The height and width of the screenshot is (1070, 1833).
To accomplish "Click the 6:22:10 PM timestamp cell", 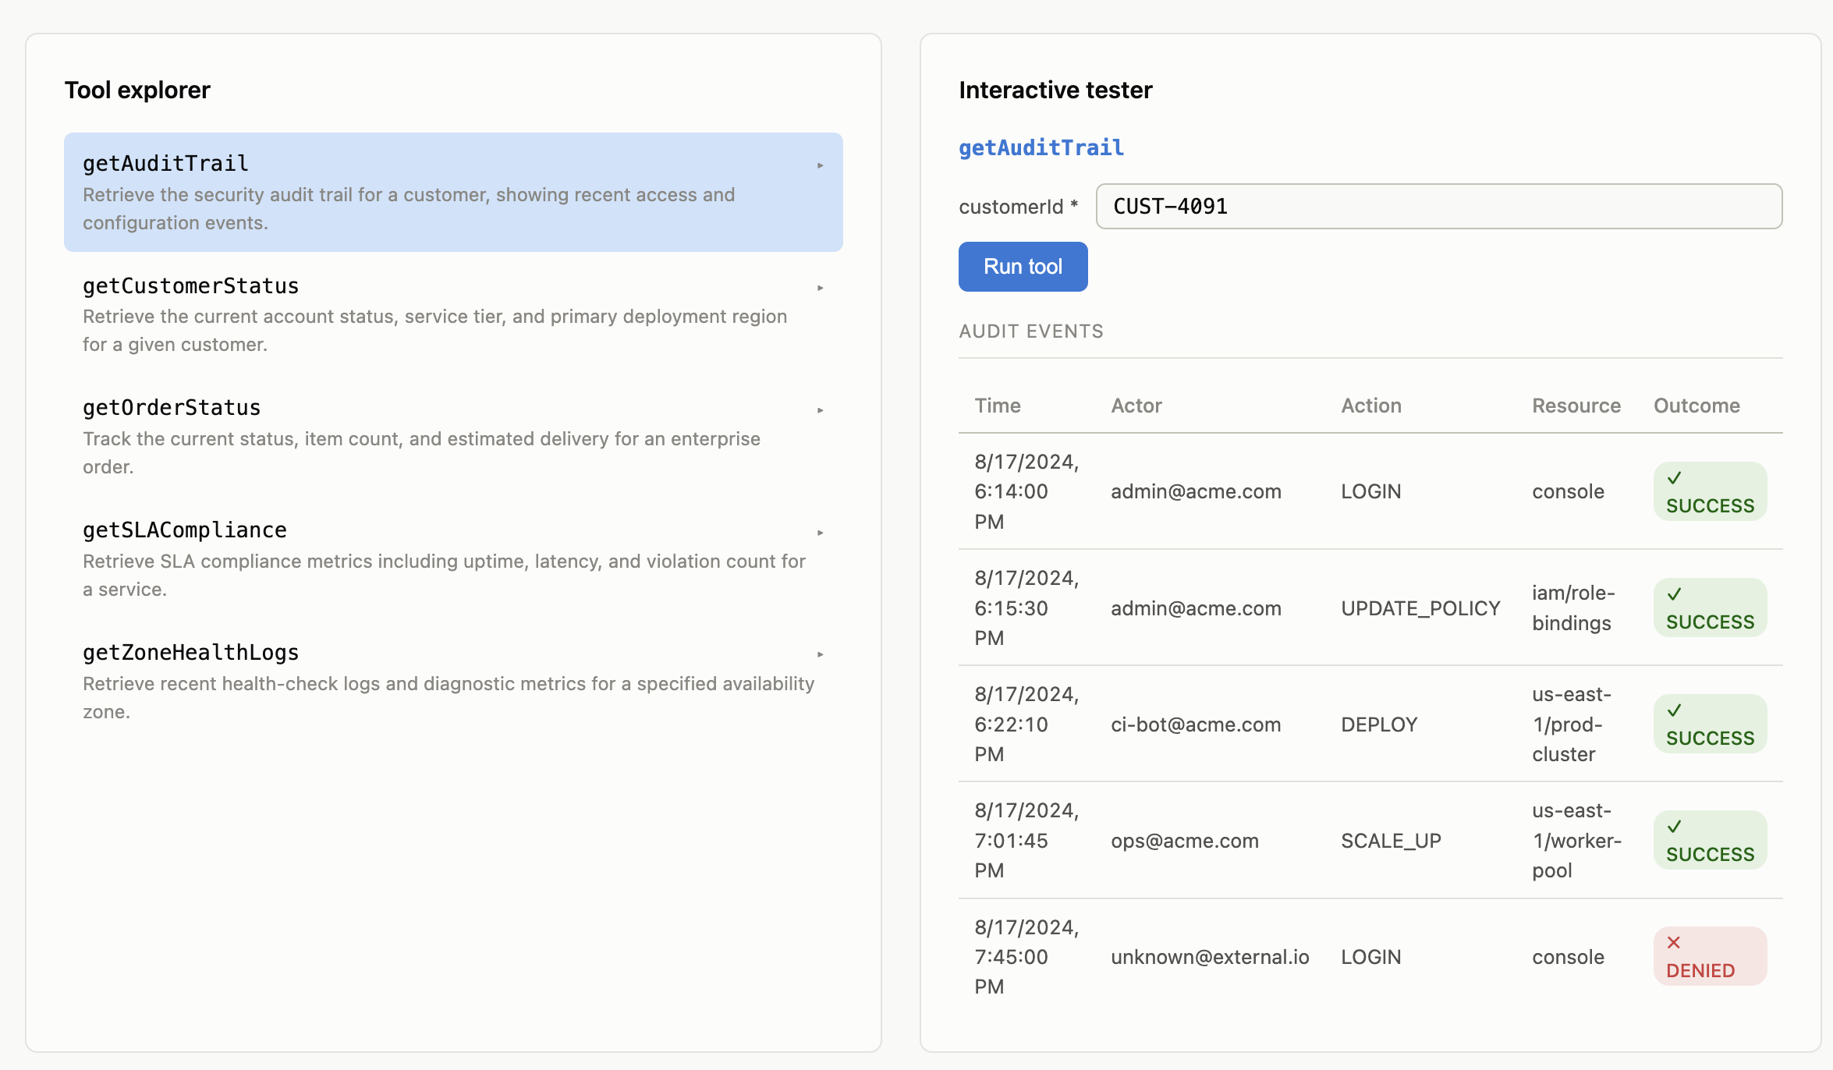I will tap(1026, 724).
